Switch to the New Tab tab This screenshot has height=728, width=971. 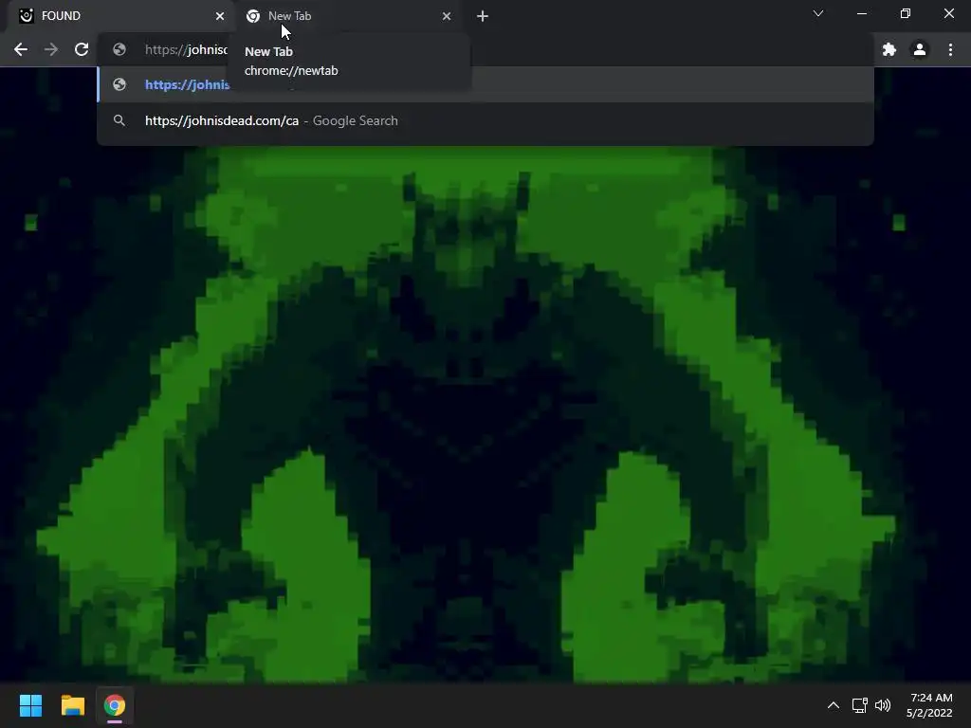click(348, 16)
